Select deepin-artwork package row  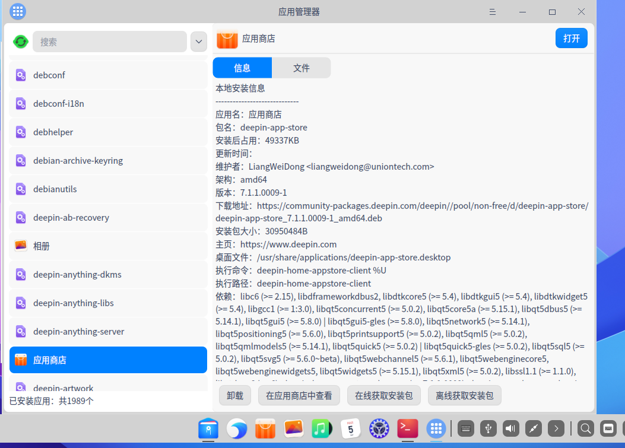[x=108, y=383]
